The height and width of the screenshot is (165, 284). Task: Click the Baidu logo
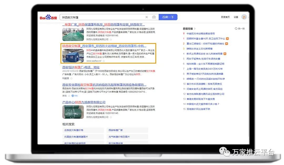click(x=48, y=17)
